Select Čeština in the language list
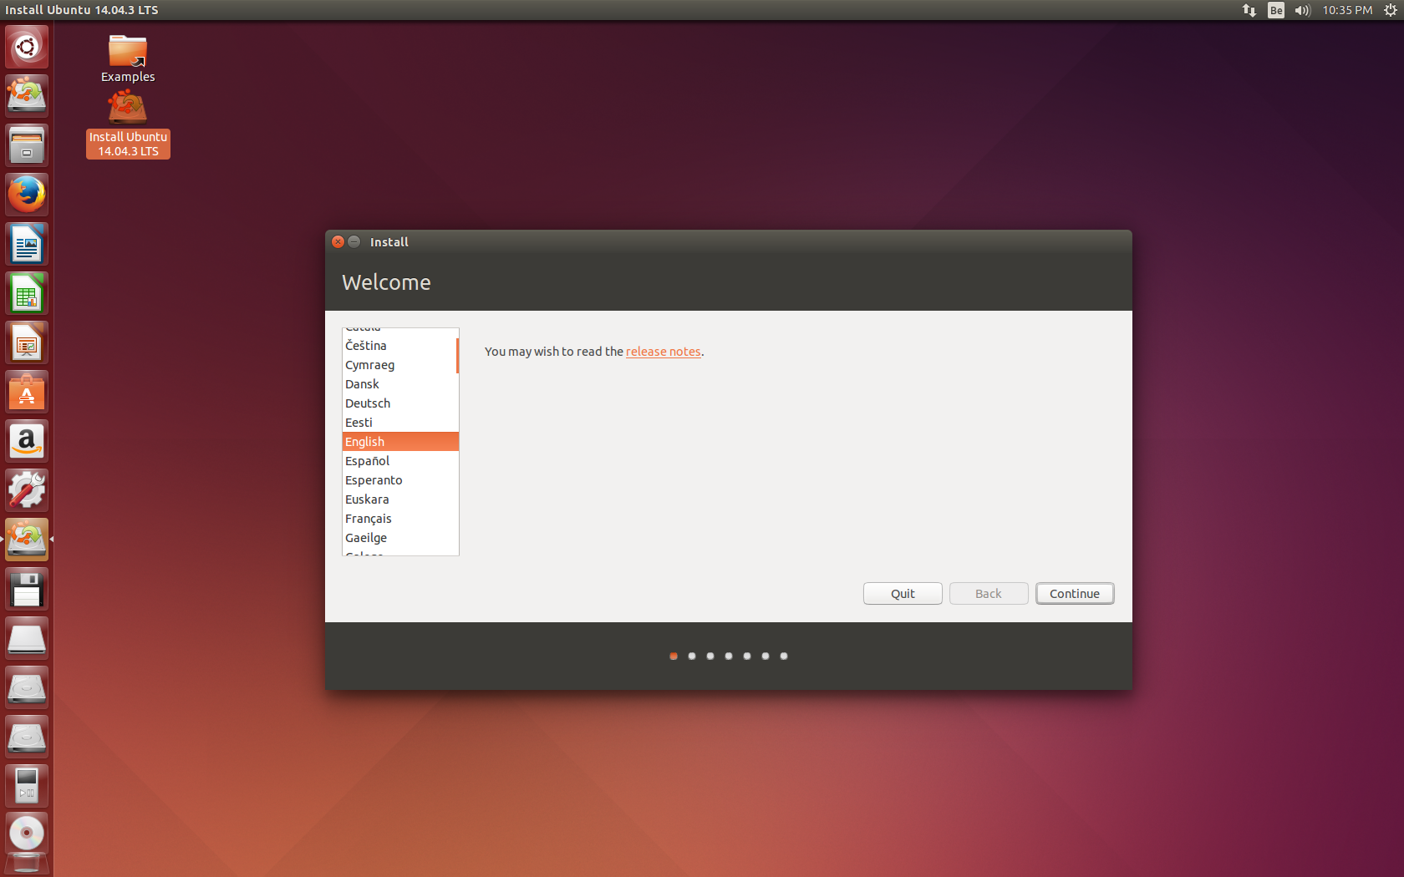1404x877 pixels. pos(399,346)
